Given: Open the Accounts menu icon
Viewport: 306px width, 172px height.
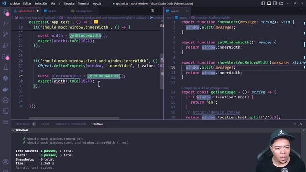Looking at the screenshot, I should pyautogui.click(x=5, y=161).
